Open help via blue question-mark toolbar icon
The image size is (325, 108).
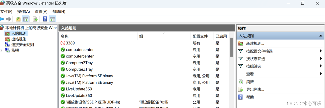45,19
